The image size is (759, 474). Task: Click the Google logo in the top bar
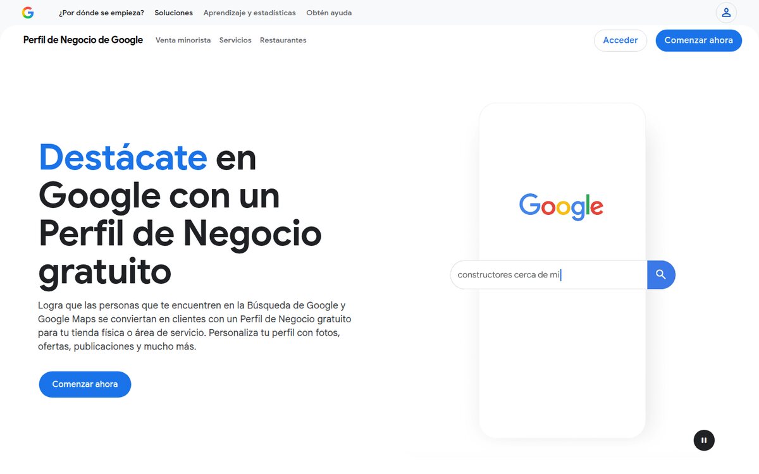click(28, 13)
